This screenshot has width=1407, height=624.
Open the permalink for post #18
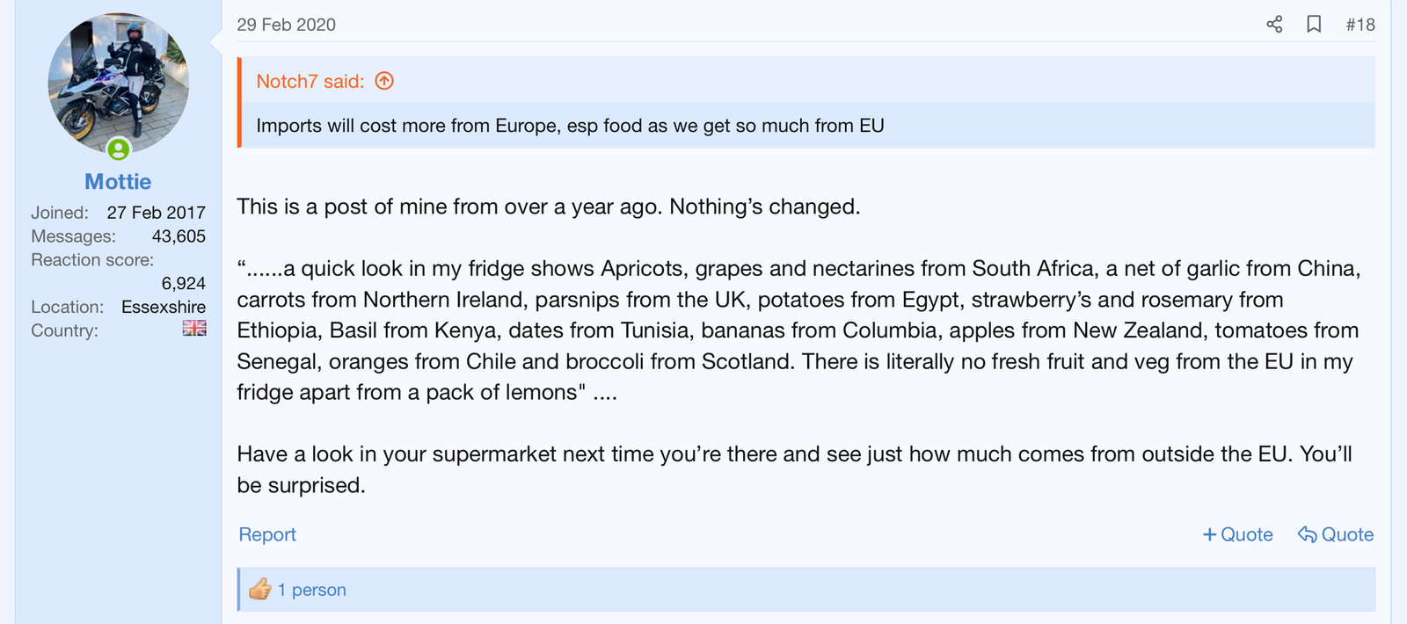[1360, 25]
